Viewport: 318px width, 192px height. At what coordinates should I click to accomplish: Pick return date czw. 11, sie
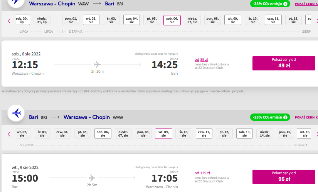point(204,134)
